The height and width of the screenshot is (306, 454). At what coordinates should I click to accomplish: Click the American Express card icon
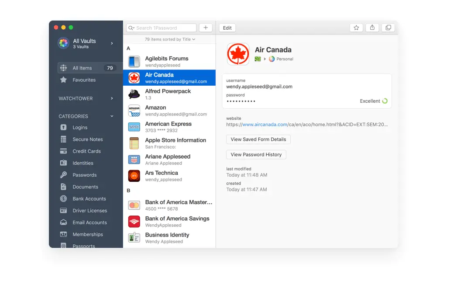point(134,127)
